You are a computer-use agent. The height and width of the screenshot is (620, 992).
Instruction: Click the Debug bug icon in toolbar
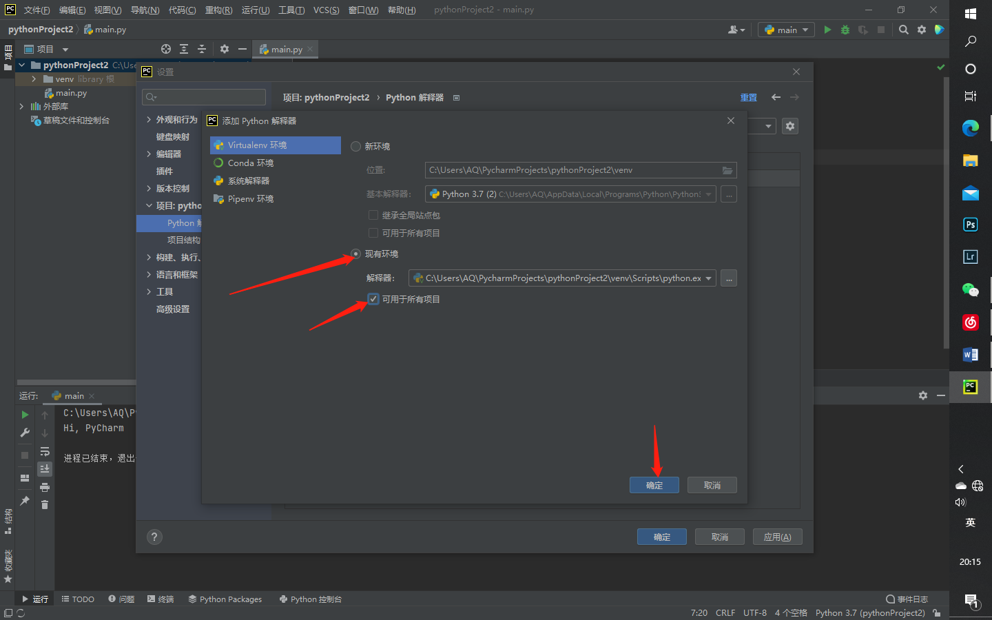[845, 30]
